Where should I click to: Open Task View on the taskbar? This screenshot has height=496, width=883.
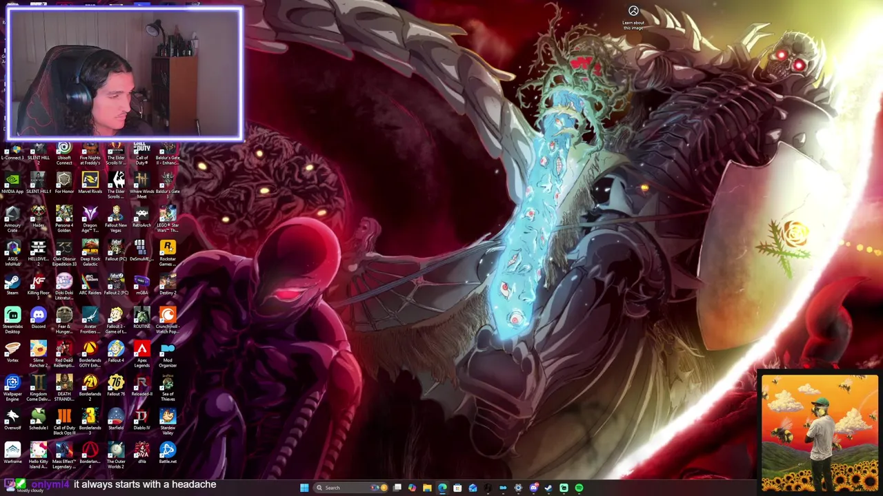397,488
